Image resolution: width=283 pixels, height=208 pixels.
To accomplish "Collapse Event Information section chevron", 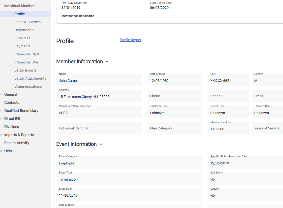I will click(101, 144).
